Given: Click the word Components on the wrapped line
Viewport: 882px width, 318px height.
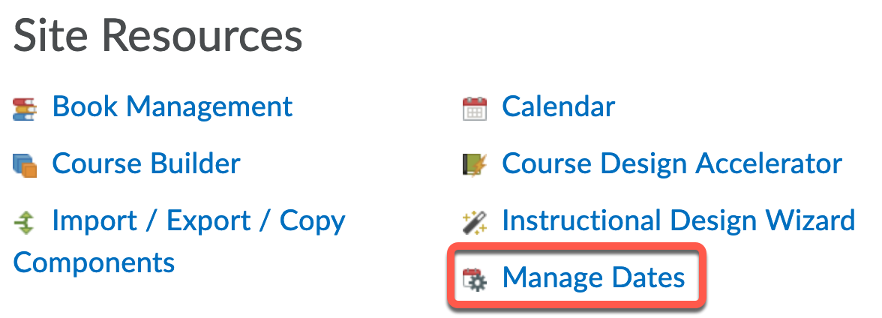Looking at the screenshot, I should point(94,262).
